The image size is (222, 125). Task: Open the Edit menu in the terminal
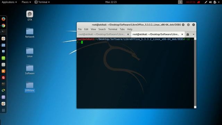[86, 29]
